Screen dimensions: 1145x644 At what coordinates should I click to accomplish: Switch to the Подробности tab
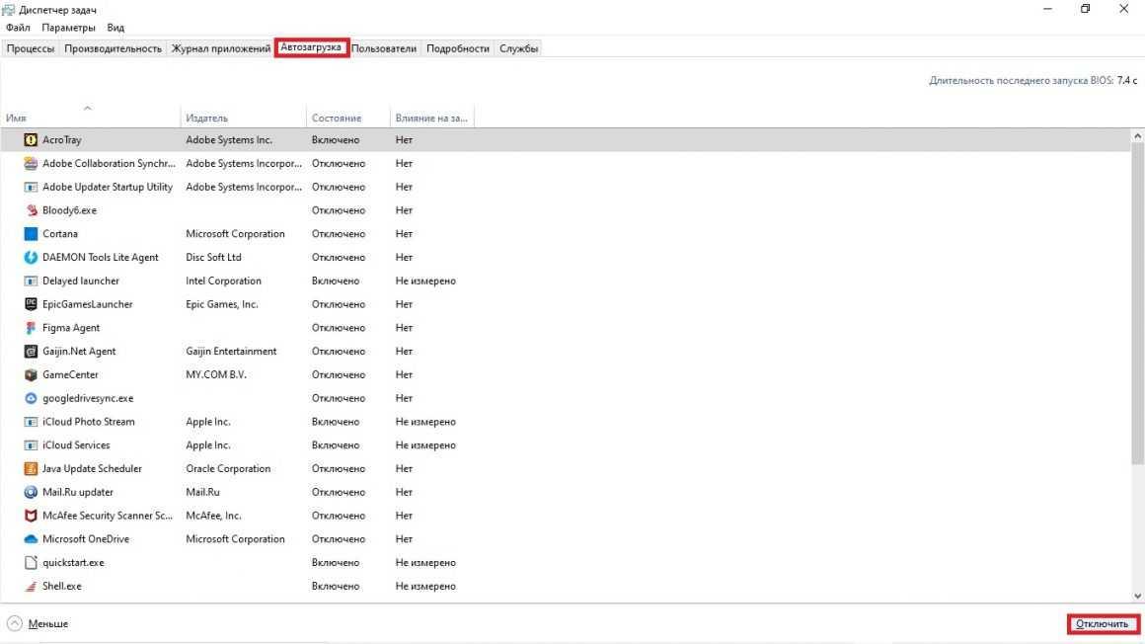click(457, 48)
